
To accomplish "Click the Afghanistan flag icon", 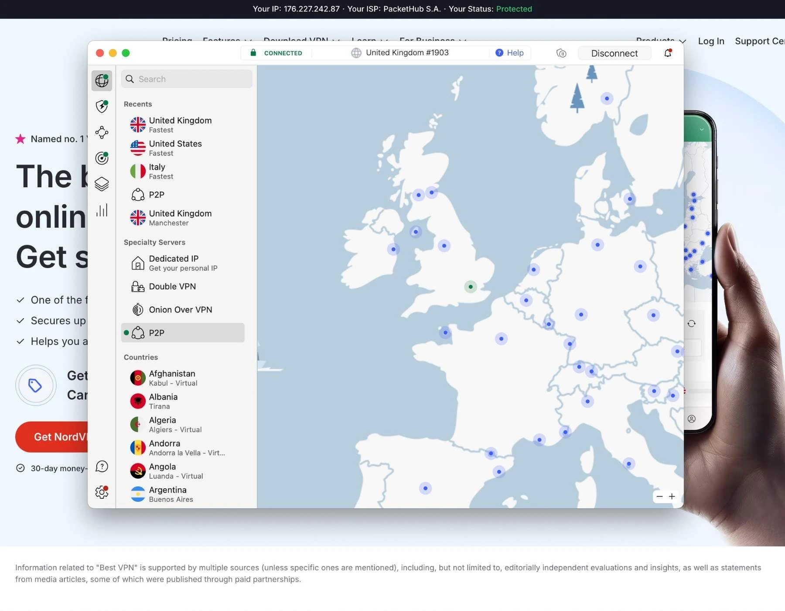I will click(138, 378).
